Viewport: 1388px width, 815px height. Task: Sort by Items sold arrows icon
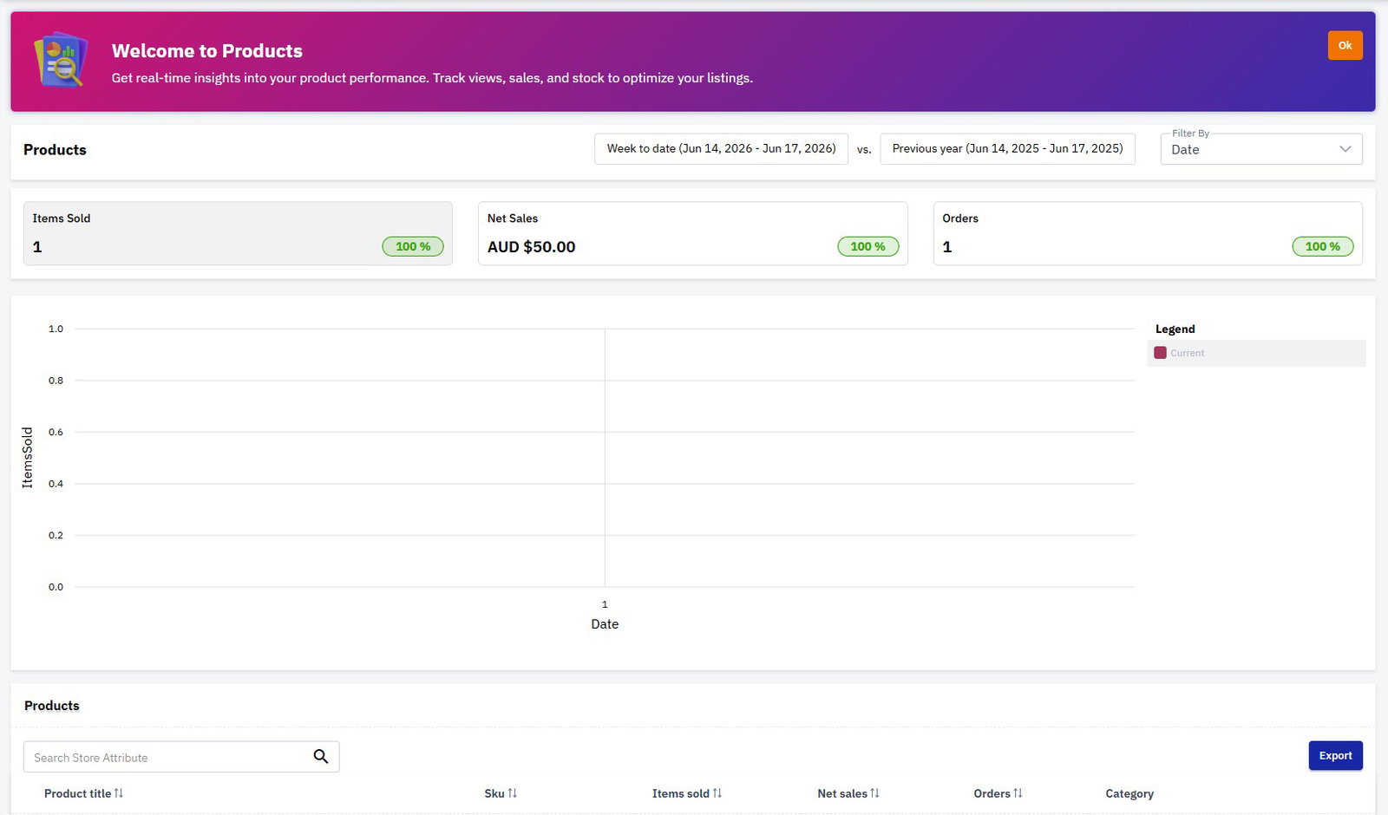(x=717, y=793)
